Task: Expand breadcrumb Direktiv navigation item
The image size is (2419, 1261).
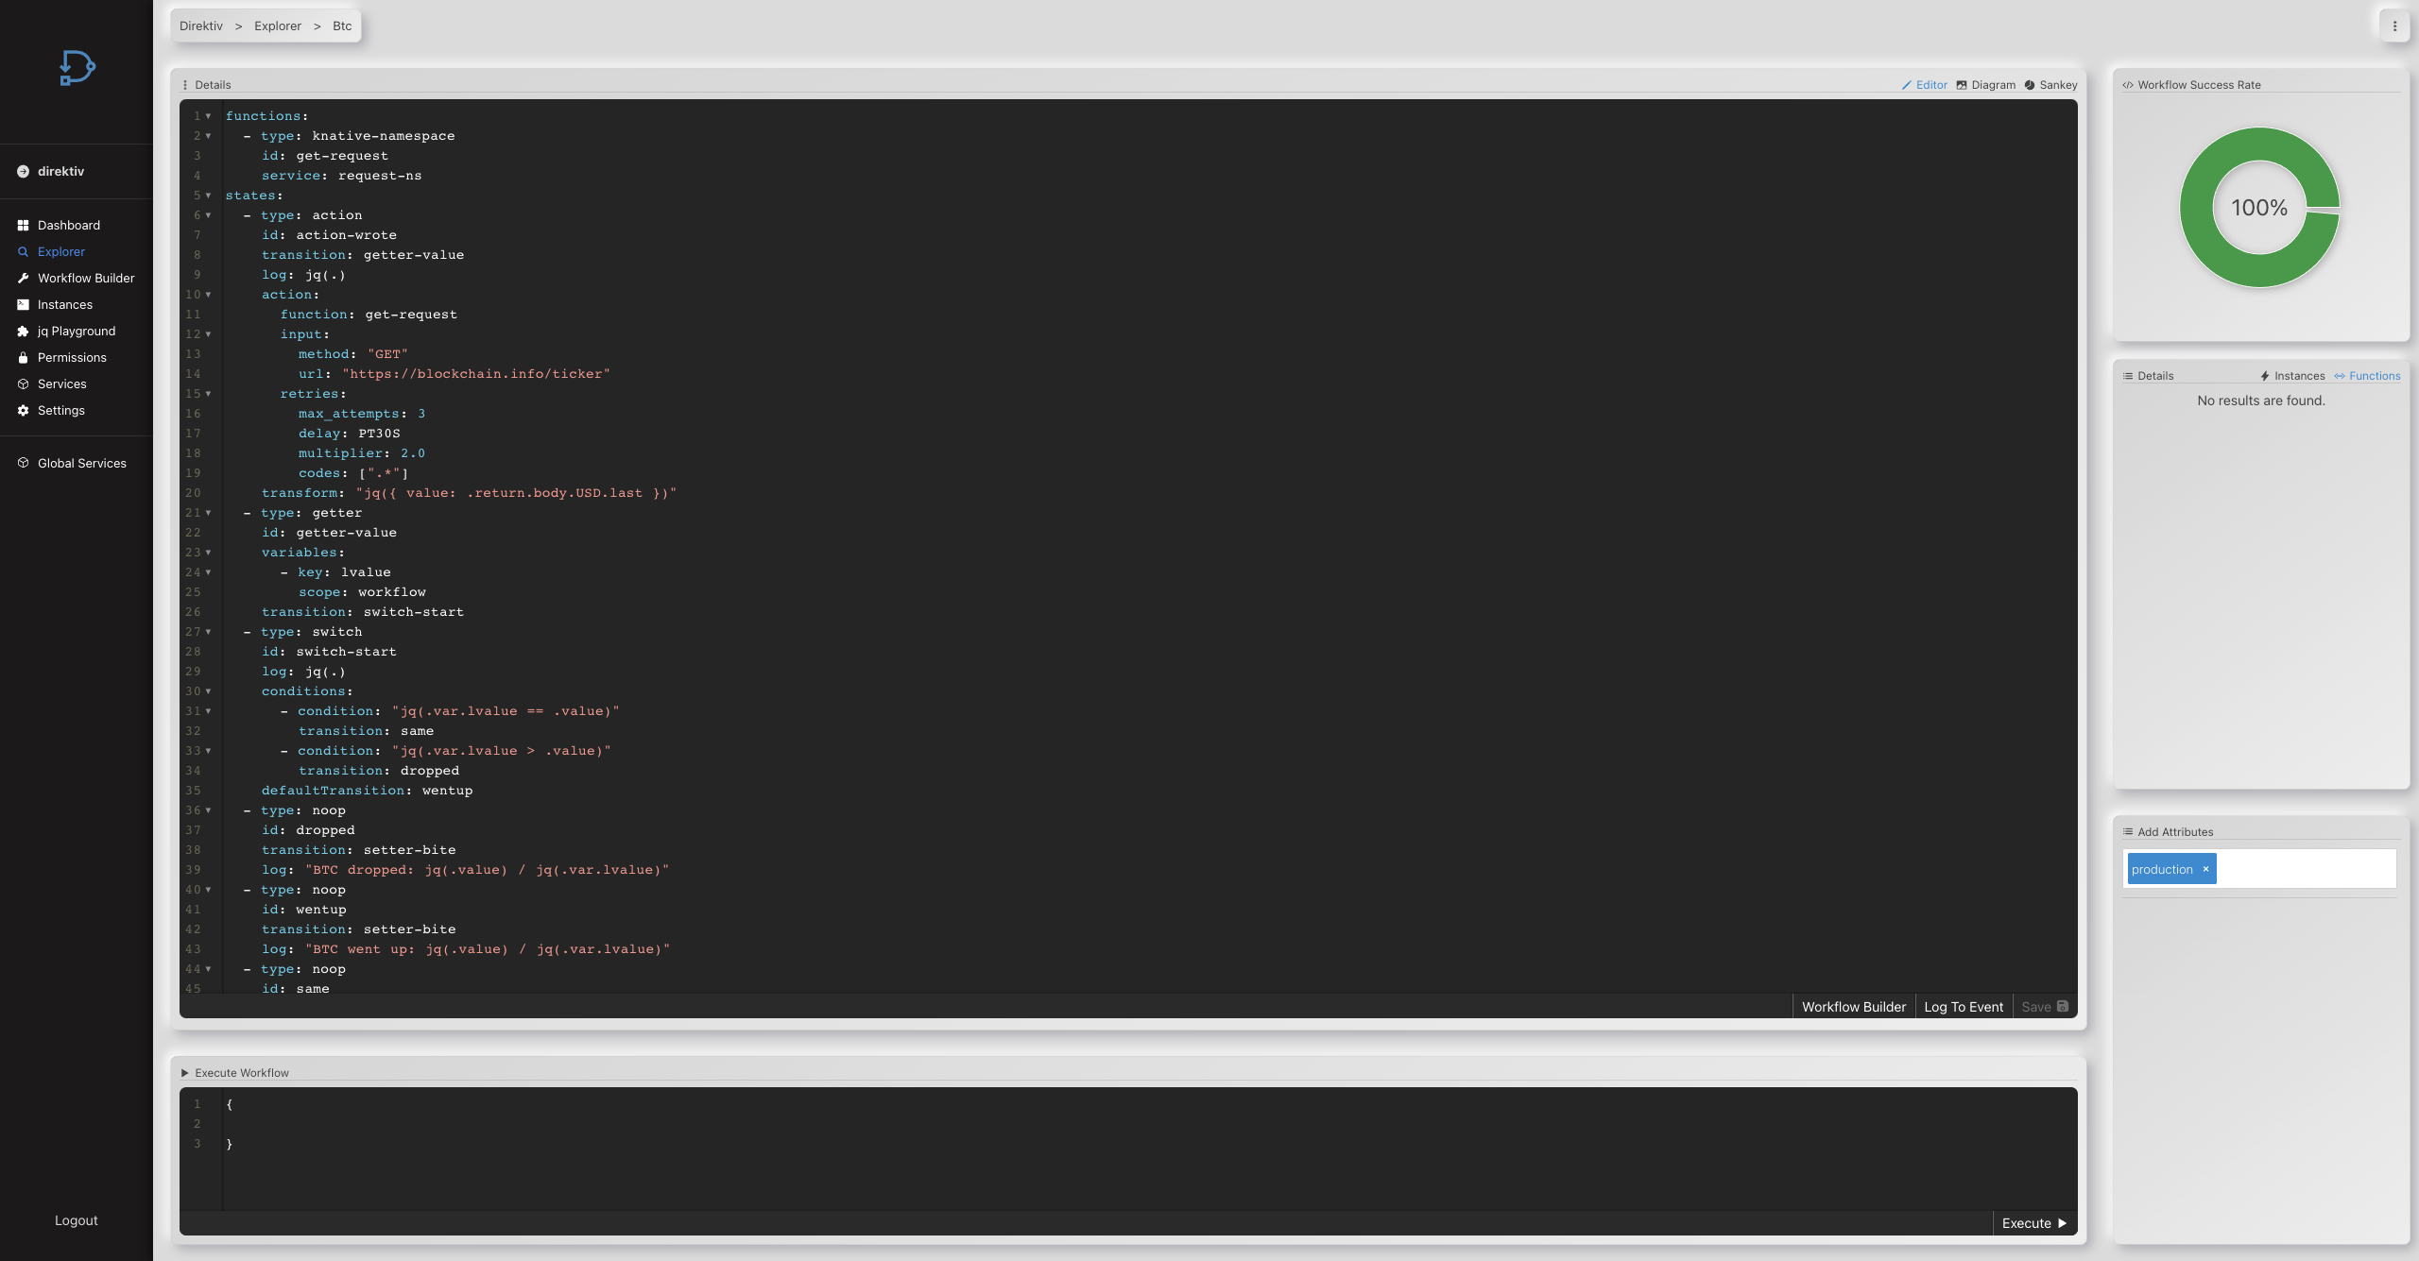Action: pyautogui.click(x=200, y=26)
